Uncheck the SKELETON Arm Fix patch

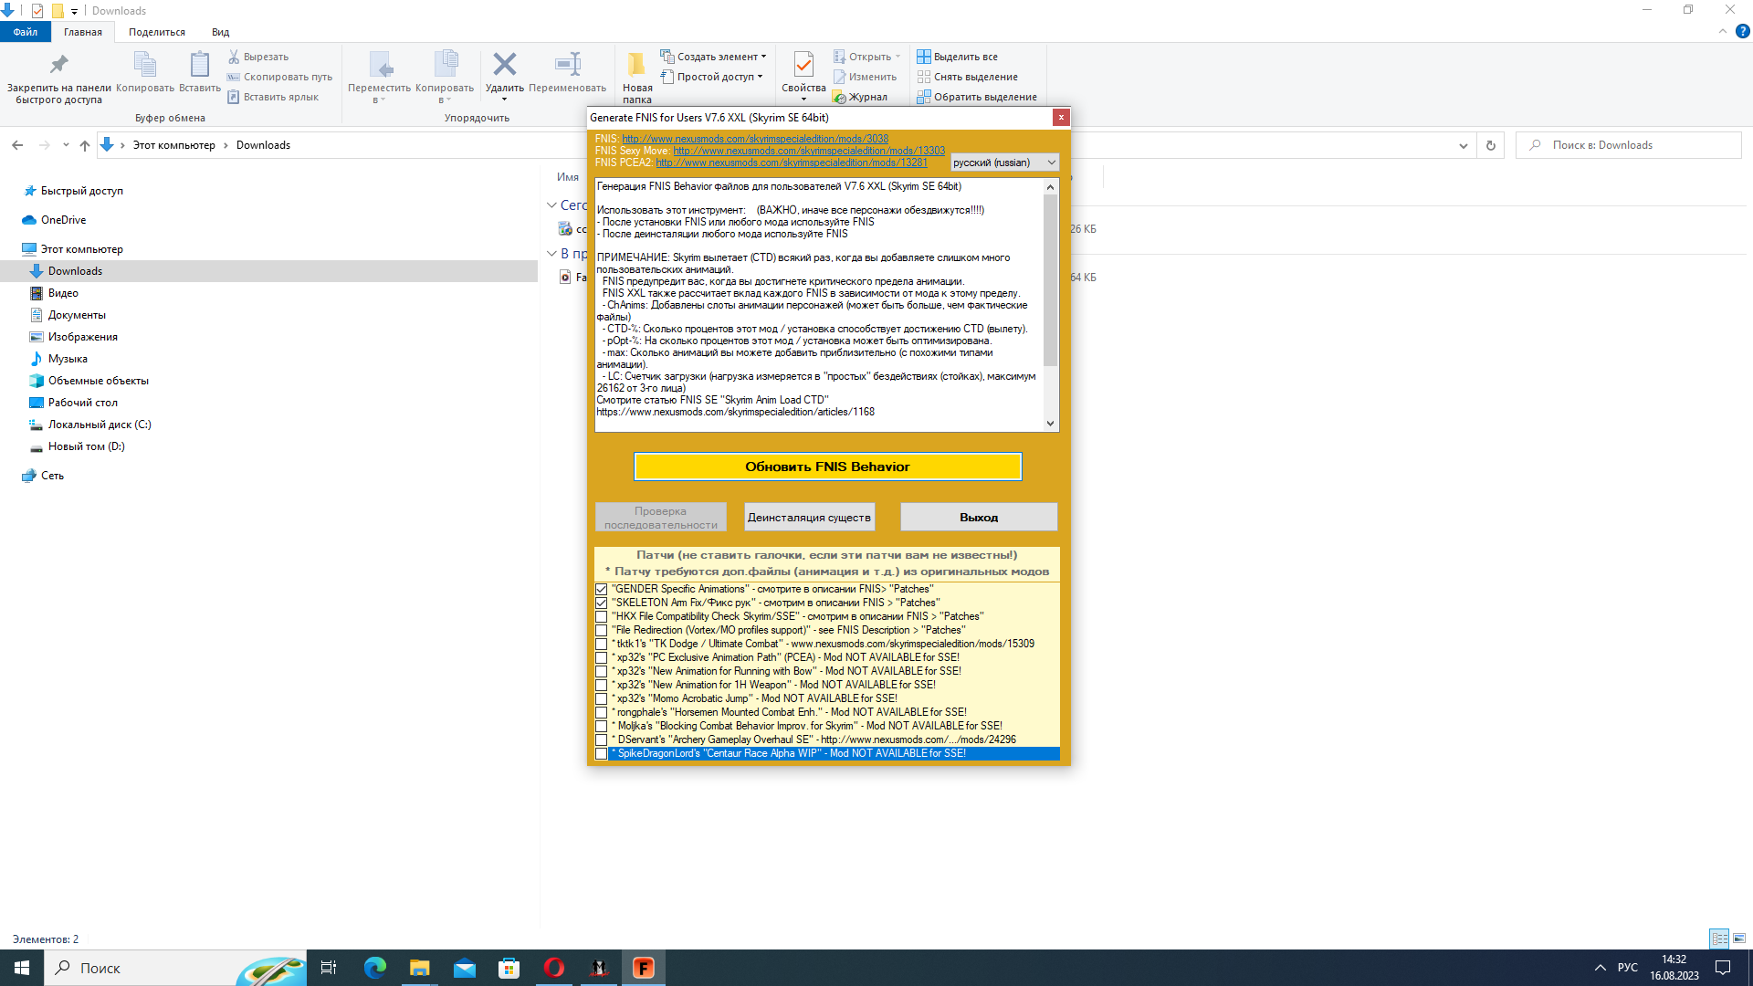[601, 603]
